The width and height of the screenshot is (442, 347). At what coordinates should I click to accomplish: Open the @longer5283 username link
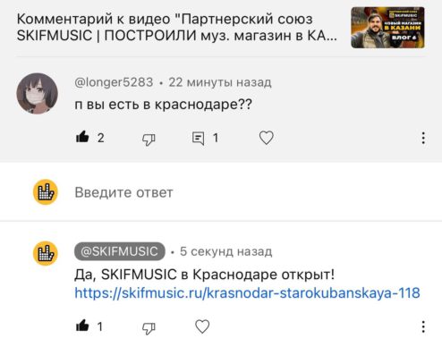pyautogui.click(x=114, y=82)
